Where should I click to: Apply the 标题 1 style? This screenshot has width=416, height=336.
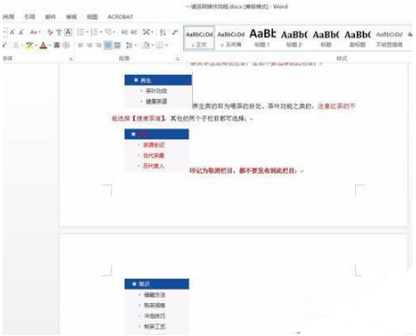click(x=262, y=38)
